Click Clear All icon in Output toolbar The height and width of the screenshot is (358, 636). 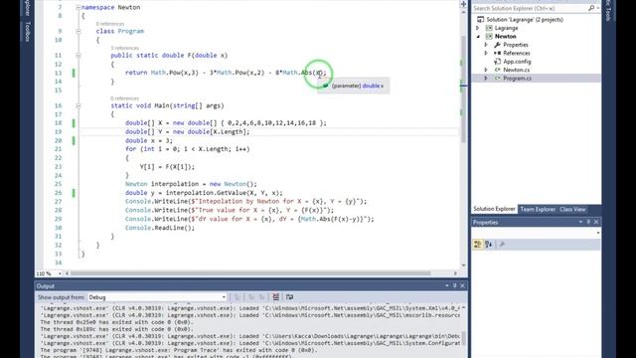pos(276,297)
